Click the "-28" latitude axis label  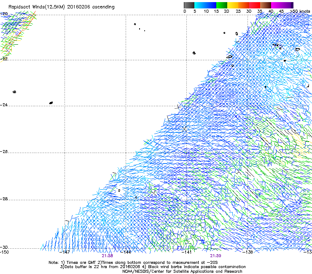4,199
